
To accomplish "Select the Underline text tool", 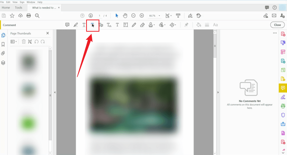I will pyautogui.click(x=84, y=25).
